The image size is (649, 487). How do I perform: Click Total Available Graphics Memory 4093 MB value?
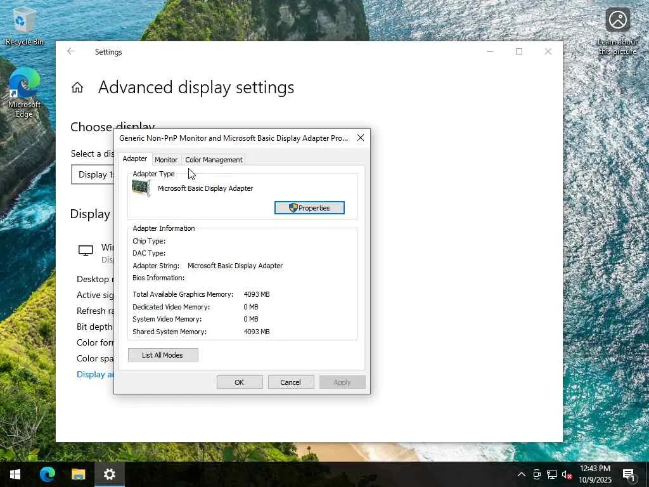[x=257, y=294]
